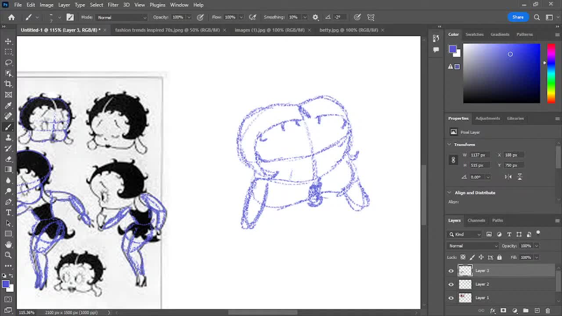
Task: Select the Lasso tool
Action: tap(8, 63)
